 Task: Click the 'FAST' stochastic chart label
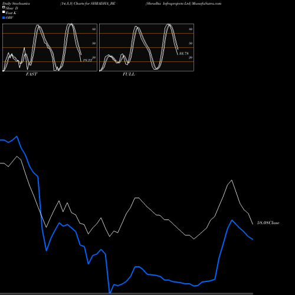pos(31,74)
